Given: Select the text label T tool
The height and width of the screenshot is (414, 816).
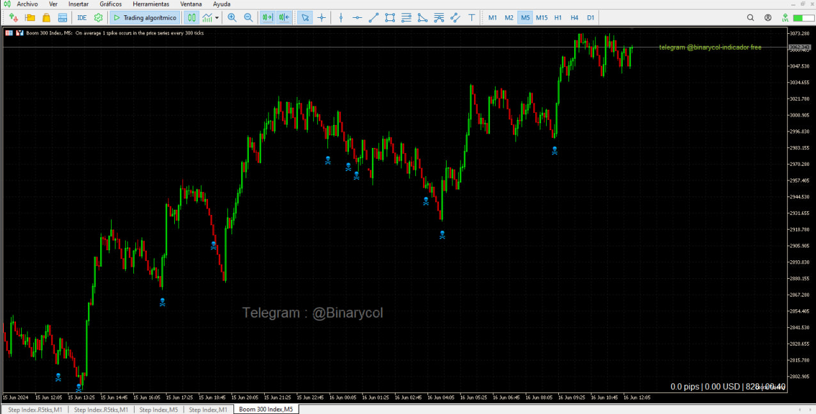Looking at the screenshot, I should tap(471, 18).
